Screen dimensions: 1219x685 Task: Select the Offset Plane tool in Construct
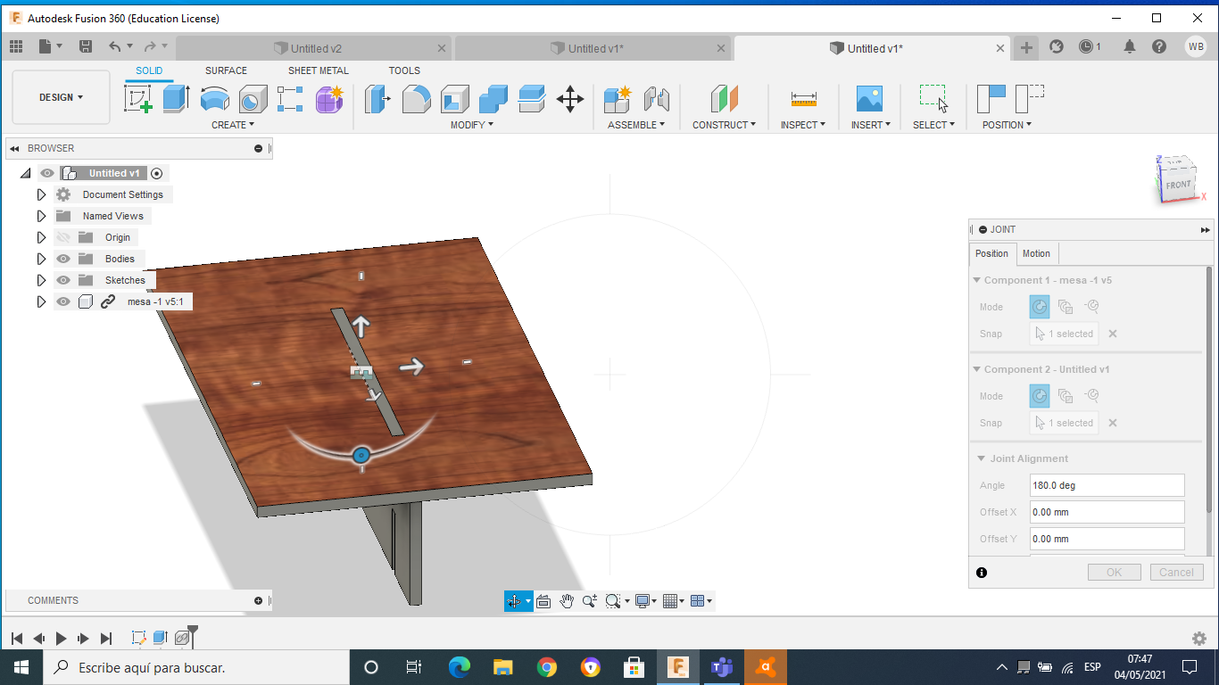click(x=724, y=98)
